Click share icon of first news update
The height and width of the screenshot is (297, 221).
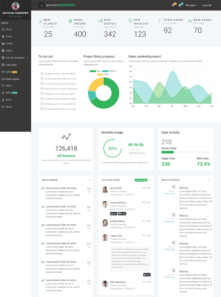[43, 188]
